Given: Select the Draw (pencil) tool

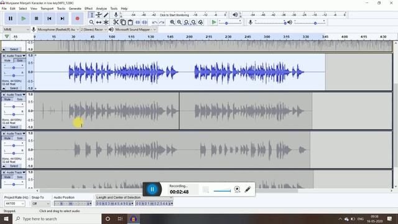Looking at the screenshot, I should point(106,15).
